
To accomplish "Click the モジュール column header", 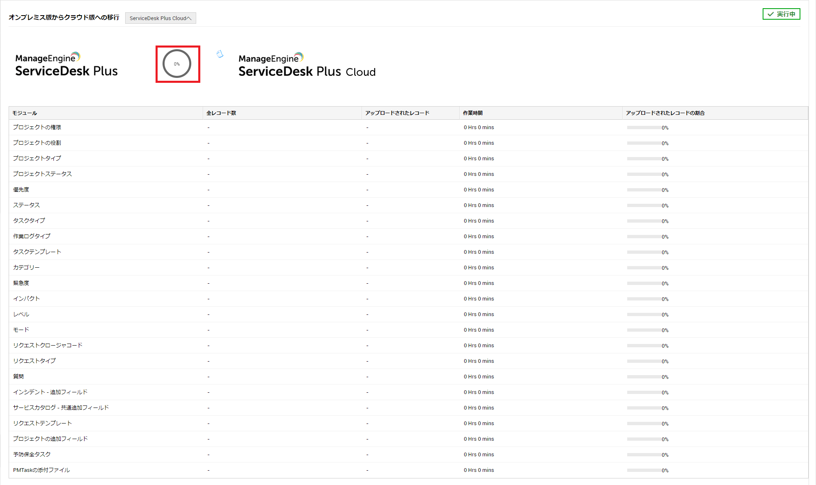I will (x=25, y=113).
